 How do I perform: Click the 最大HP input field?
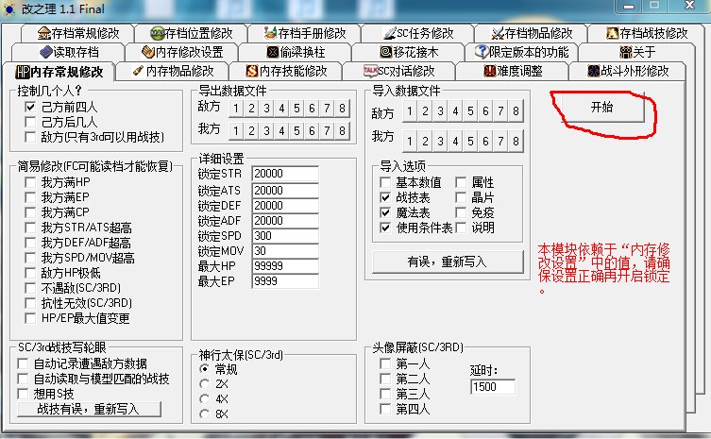pos(285,265)
